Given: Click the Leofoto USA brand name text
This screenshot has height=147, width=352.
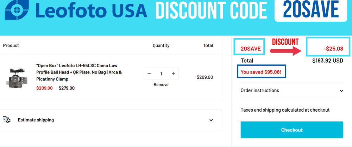Looking at the screenshot, I should coord(92,10).
